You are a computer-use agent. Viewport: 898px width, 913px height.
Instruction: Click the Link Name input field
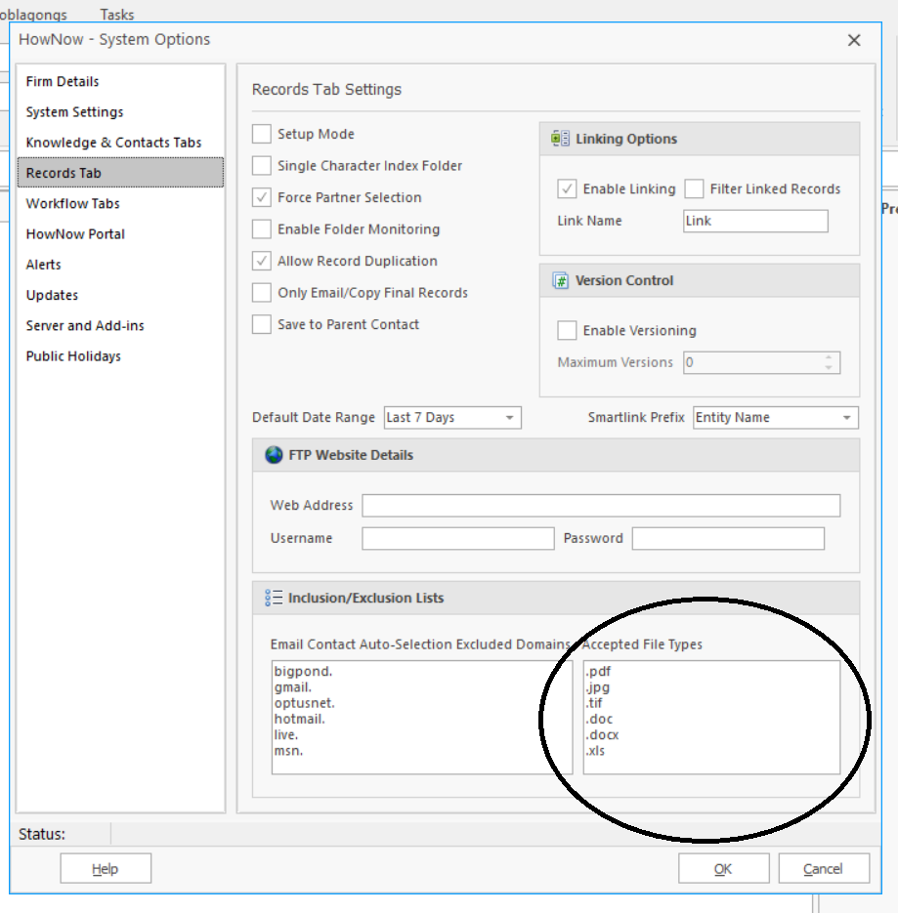[x=755, y=222]
